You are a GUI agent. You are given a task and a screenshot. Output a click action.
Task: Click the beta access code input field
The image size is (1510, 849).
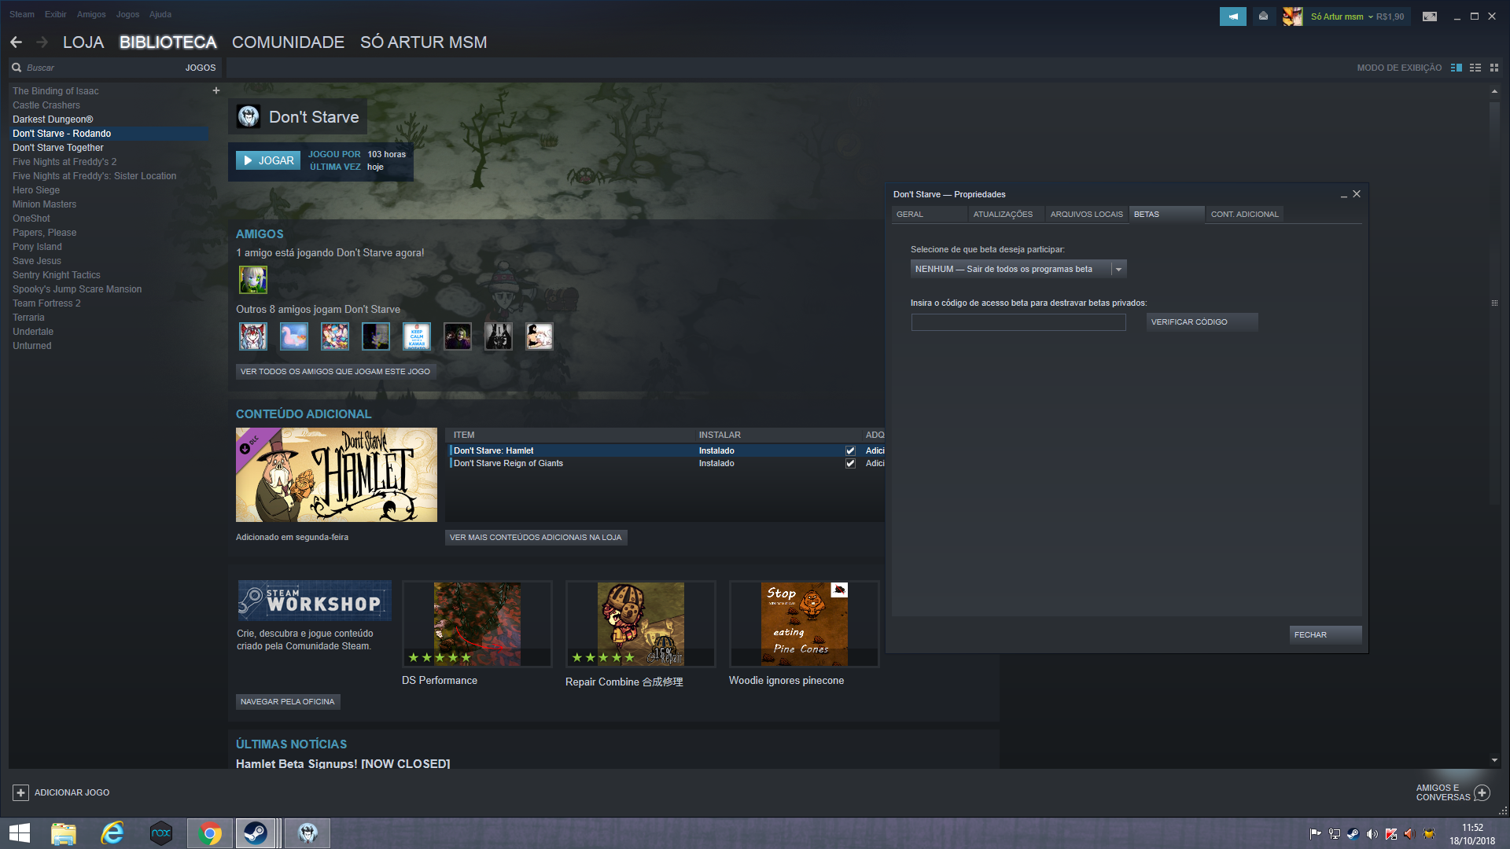(1018, 322)
